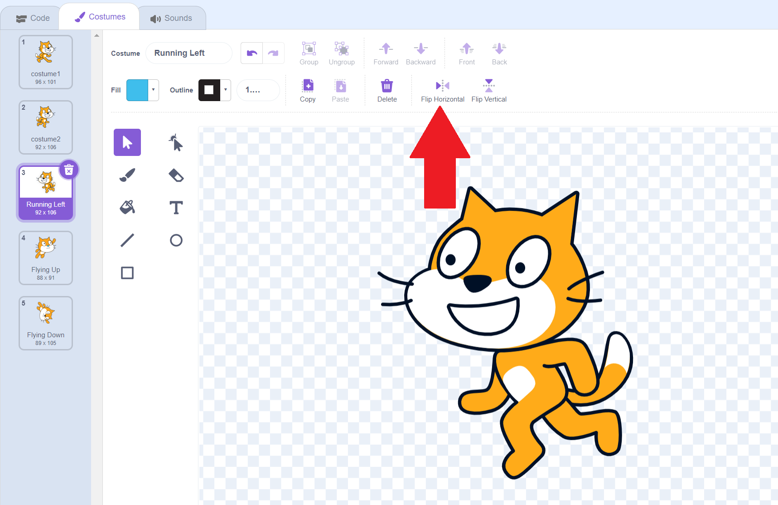Click the Undo arrow button

(x=252, y=53)
